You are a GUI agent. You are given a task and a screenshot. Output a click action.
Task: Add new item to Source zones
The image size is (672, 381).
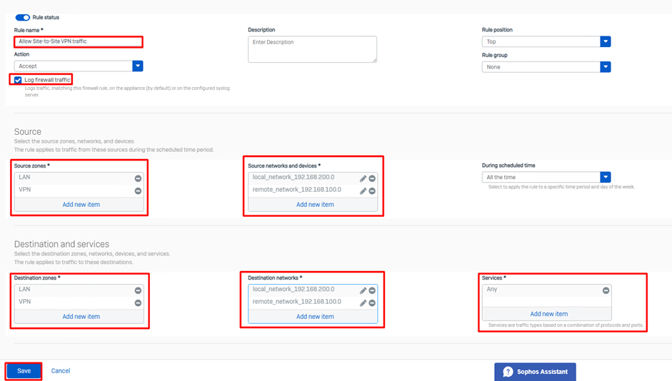tap(81, 204)
